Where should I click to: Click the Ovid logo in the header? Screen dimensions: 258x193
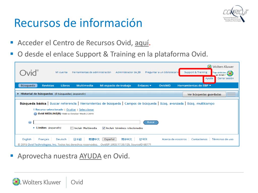29,73
